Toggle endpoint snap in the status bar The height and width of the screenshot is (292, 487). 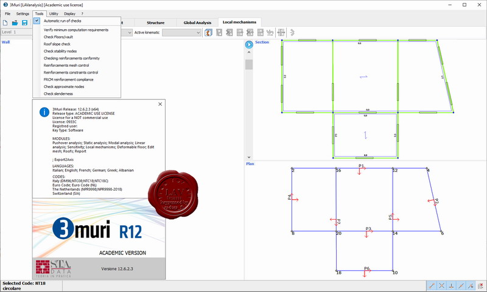pos(432,286)
